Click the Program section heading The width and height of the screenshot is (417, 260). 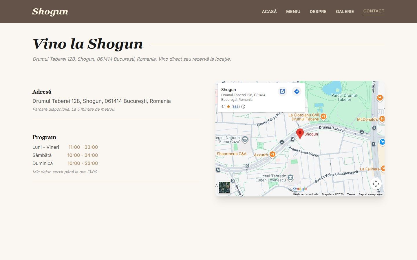[x=44, y=137]
